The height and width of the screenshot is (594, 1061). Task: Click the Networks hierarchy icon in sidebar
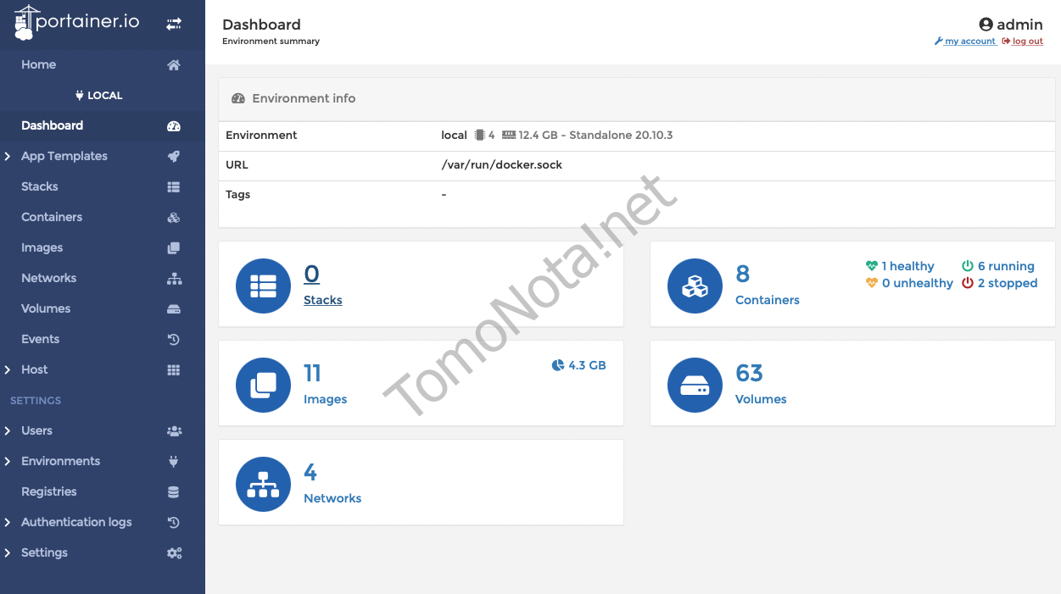174,278
